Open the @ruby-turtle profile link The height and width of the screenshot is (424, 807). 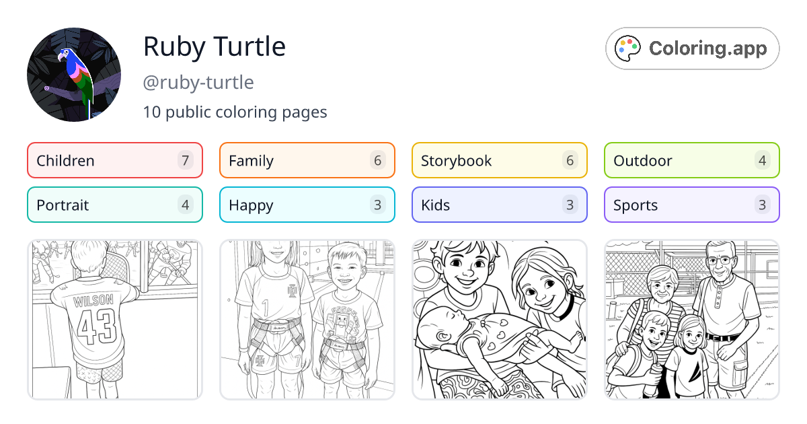pos(198,82)
